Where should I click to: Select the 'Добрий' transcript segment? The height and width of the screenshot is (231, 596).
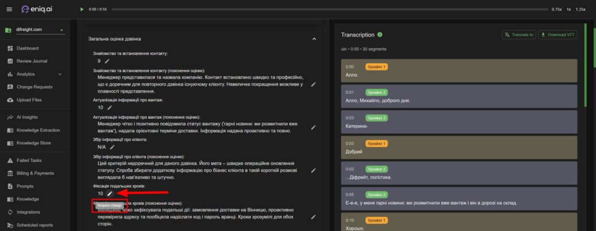[459, 147]
